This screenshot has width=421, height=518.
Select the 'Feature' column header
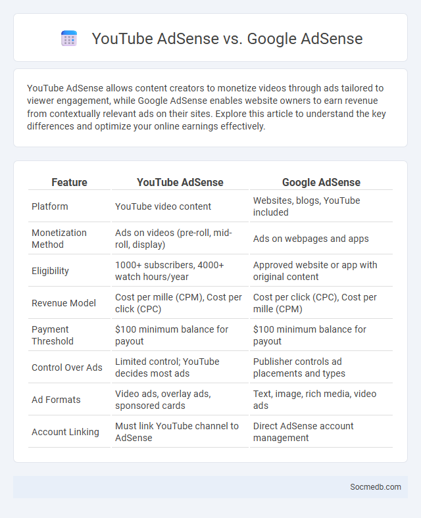pyautogui.click(x=69, y=182)
